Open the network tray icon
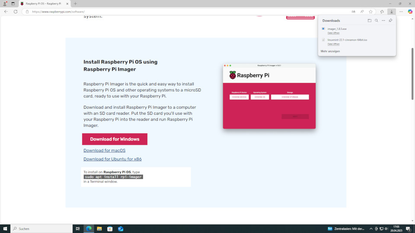The width and height of the screenshot is (415, 233). [381, 229]
